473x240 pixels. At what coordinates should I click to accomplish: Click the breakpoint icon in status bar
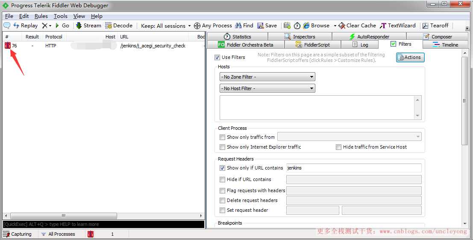(x=91, y=234)
